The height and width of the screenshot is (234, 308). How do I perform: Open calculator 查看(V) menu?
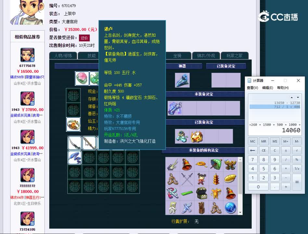coord(252,88)
